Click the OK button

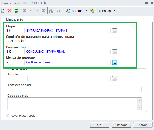100,125
